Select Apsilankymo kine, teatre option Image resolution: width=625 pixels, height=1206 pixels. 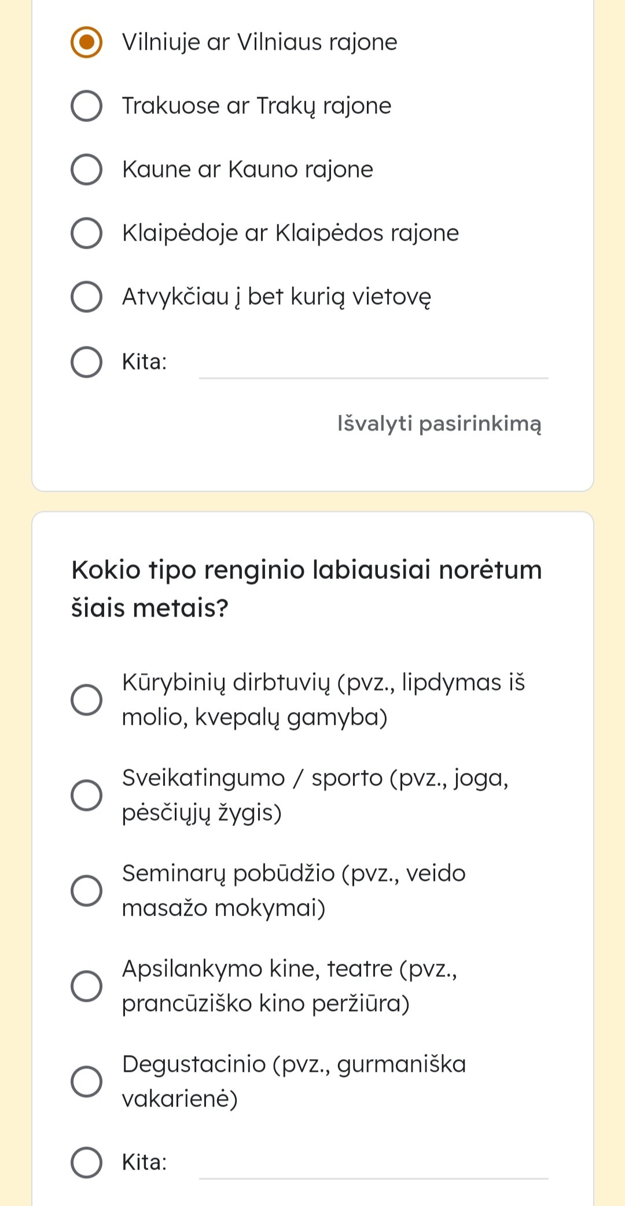click(x=86, y=986)
